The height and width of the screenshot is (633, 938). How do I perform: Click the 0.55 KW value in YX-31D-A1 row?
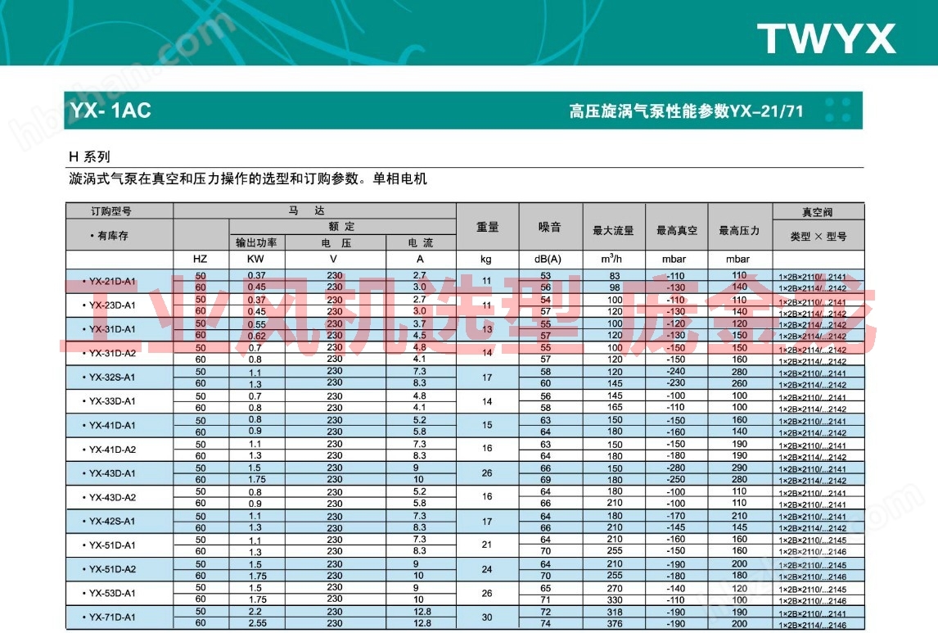257,324
